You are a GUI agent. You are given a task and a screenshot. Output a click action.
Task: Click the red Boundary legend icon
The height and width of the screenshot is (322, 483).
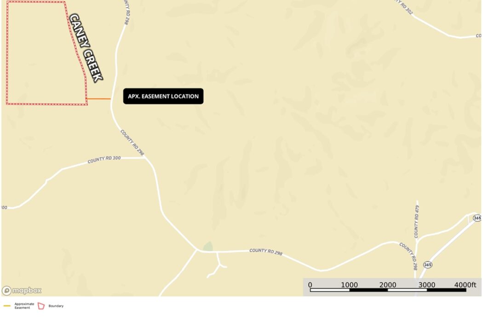tap(41, 305)
